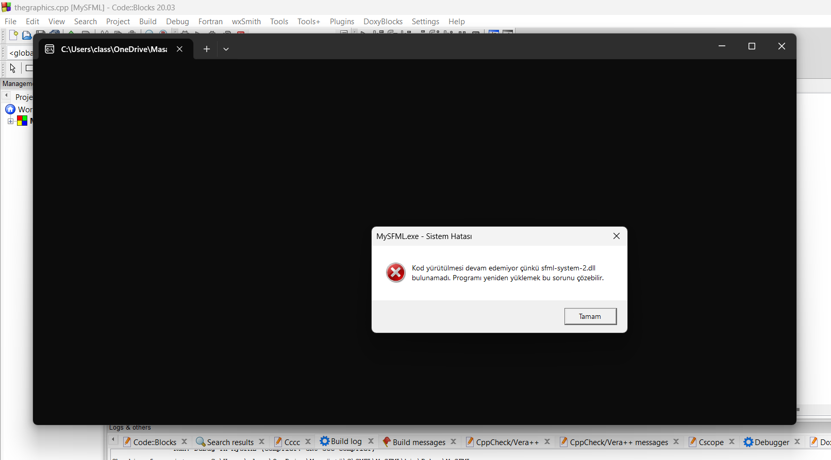831x460 pixels.
Task: Minimize the terminal window
Action: 722,46
